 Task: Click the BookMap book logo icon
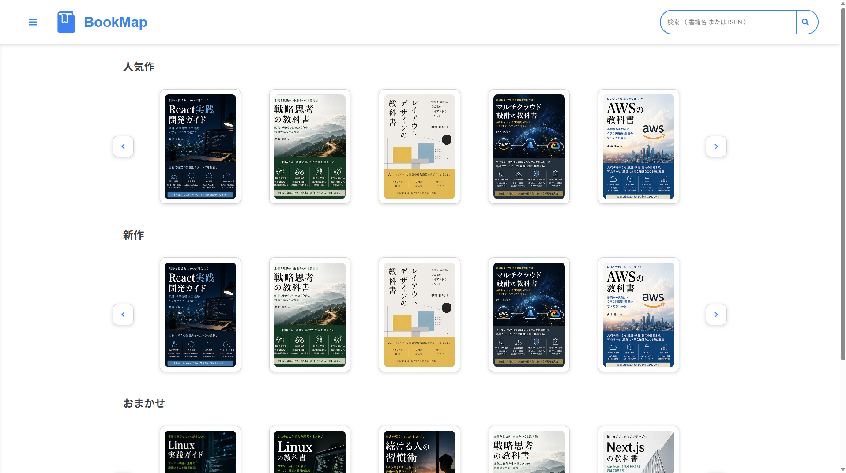tap(66, 22)
